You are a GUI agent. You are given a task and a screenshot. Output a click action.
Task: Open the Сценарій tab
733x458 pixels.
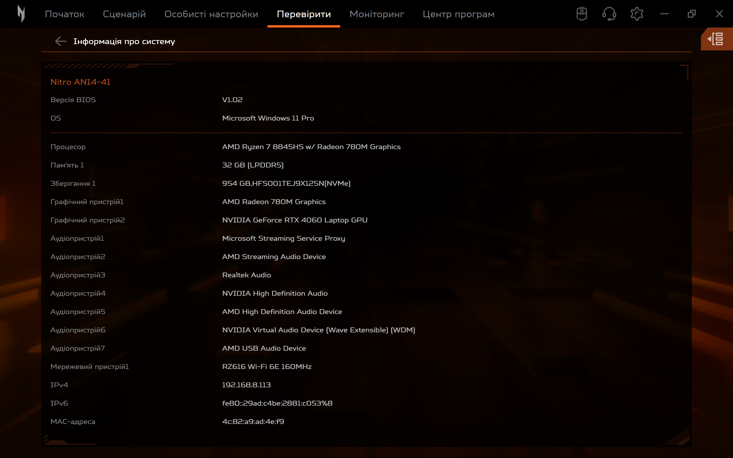point(124,14)
